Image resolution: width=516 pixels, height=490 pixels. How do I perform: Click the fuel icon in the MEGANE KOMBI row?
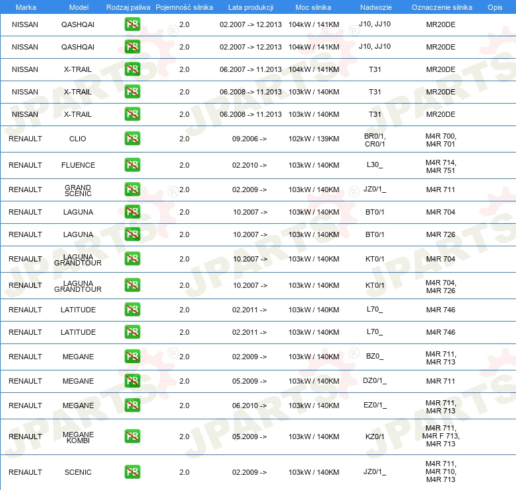[x=132, y=437]
